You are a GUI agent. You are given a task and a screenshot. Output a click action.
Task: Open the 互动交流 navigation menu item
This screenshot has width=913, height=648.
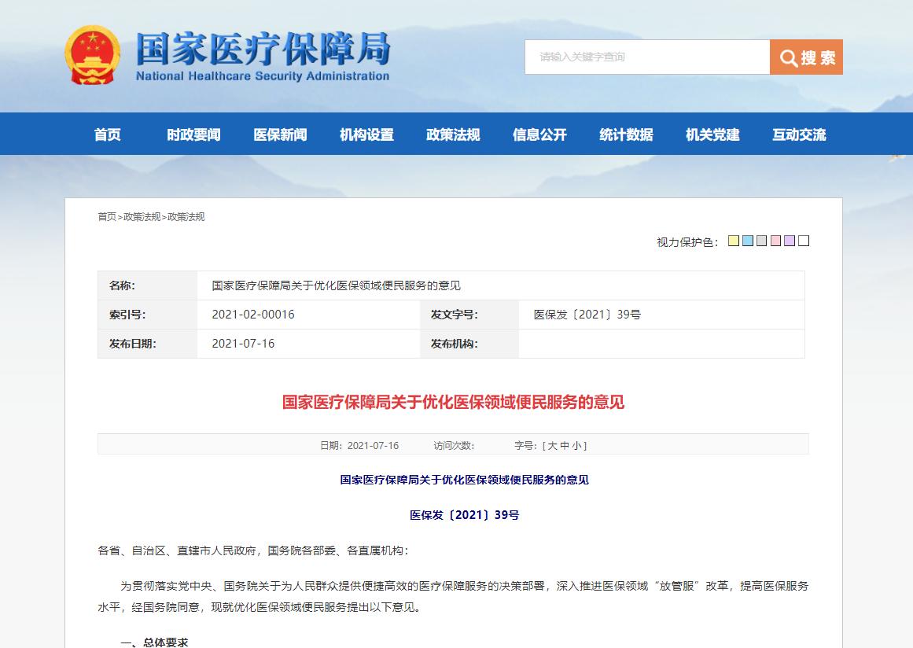point(798,134)
